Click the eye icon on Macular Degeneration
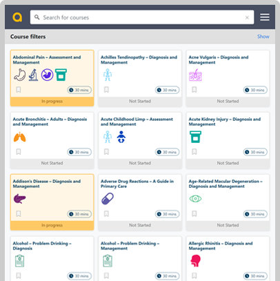 pos(195,199)
